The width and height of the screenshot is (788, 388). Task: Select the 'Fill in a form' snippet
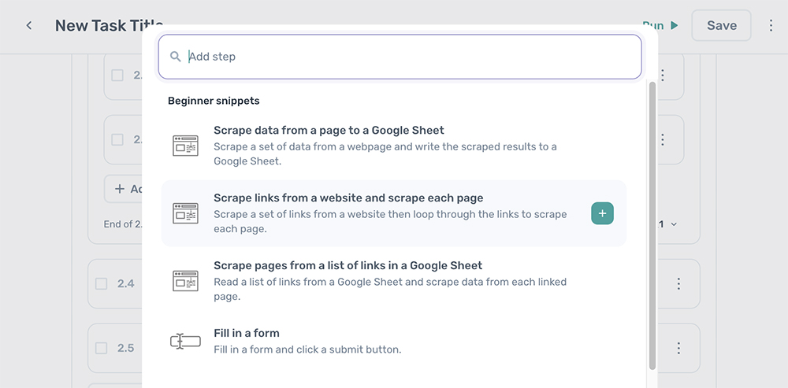point(394,342)
